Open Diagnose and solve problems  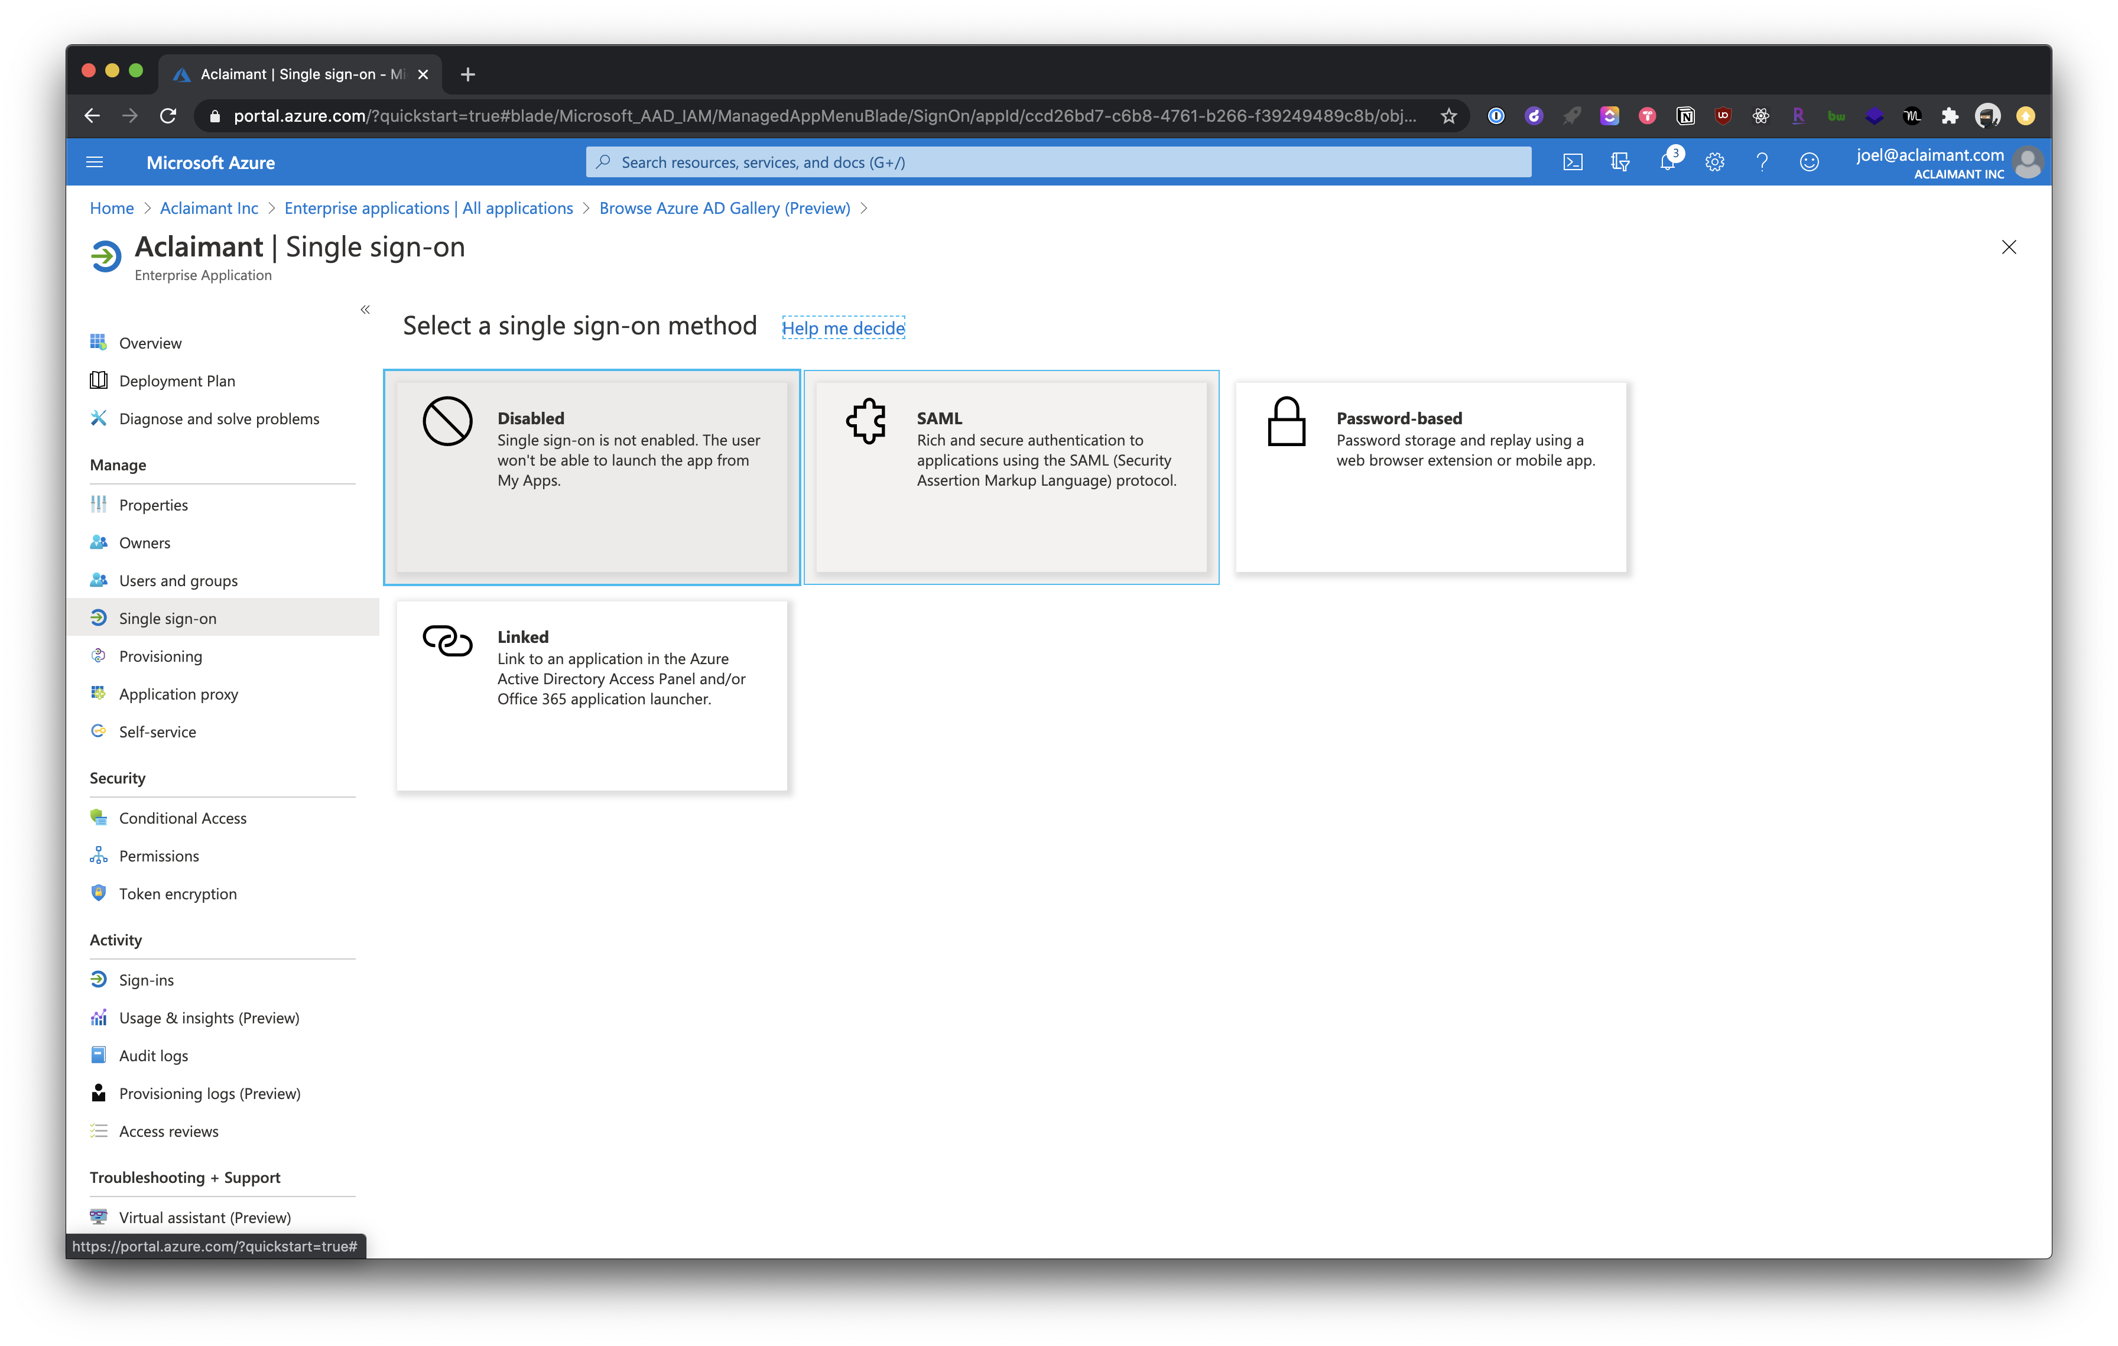[x=219, y=418]
